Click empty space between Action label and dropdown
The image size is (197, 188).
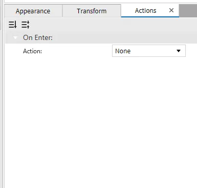pos(77,51)
